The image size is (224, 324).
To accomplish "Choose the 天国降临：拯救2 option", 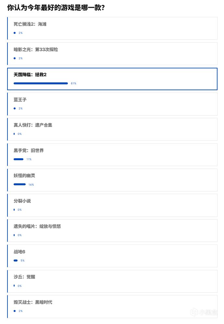I will (112, 78).
